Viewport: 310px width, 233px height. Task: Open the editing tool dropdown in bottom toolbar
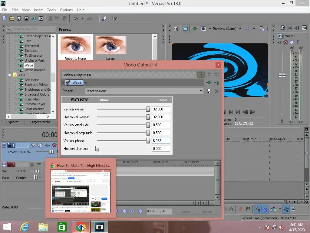pos(280,209)
